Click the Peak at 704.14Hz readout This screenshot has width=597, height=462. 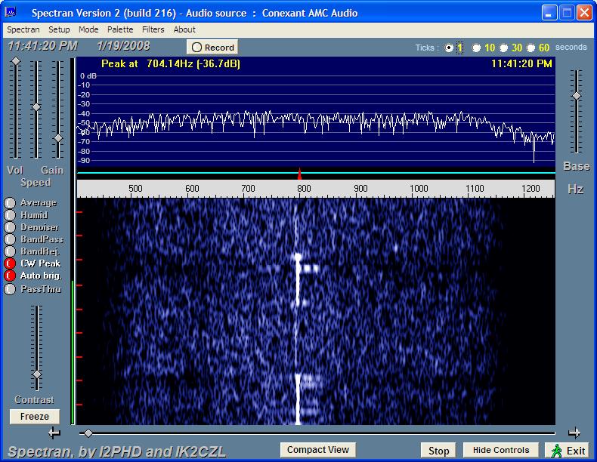click(171, 63)
